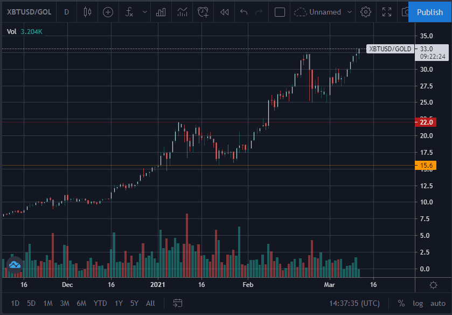Image resolution: width=452 pixels, height=315 pixels.
Task: Click the 35.0 price axis label
Action: (x=426, y=36)
